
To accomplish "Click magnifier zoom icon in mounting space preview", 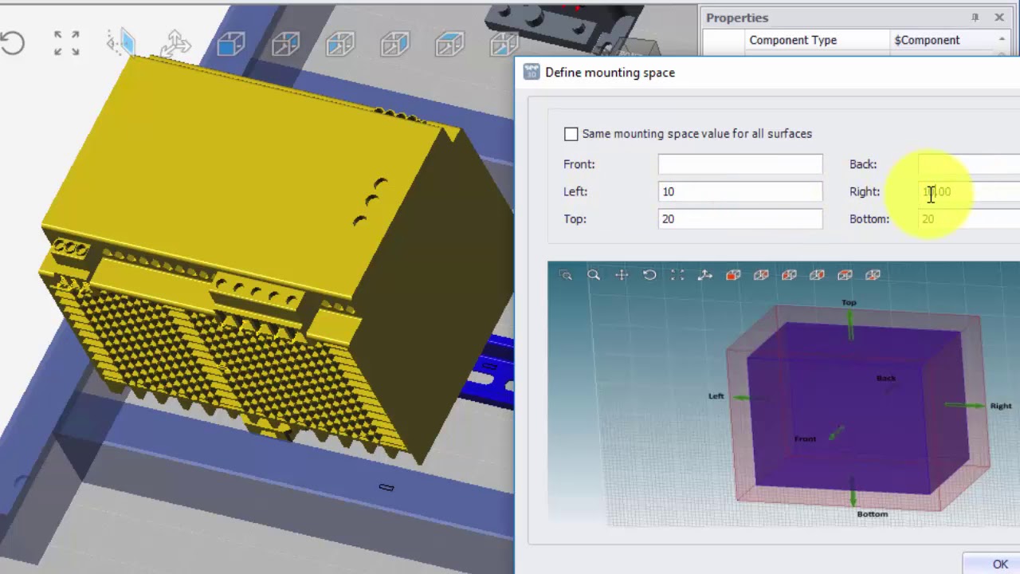I will coord(594,275).
